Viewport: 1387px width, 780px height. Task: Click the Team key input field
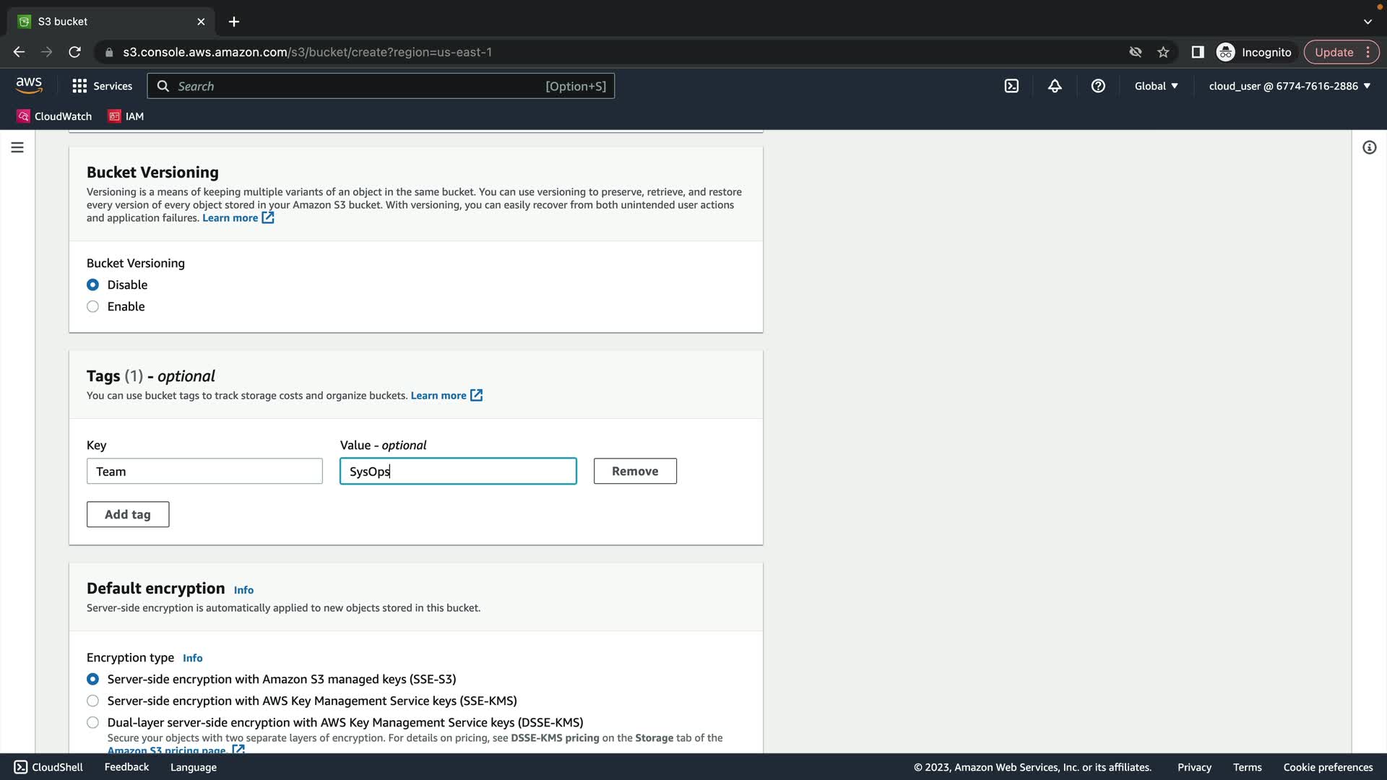[x=204, y=471]
